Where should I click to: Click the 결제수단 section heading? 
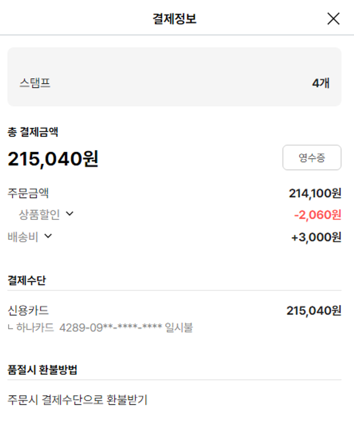[27, 279]
